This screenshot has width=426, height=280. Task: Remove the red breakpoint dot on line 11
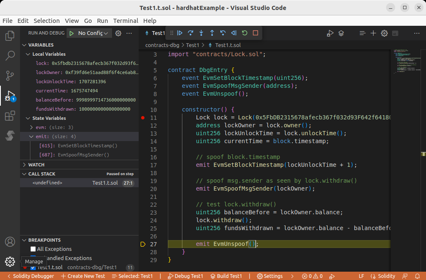click(143, 118)
